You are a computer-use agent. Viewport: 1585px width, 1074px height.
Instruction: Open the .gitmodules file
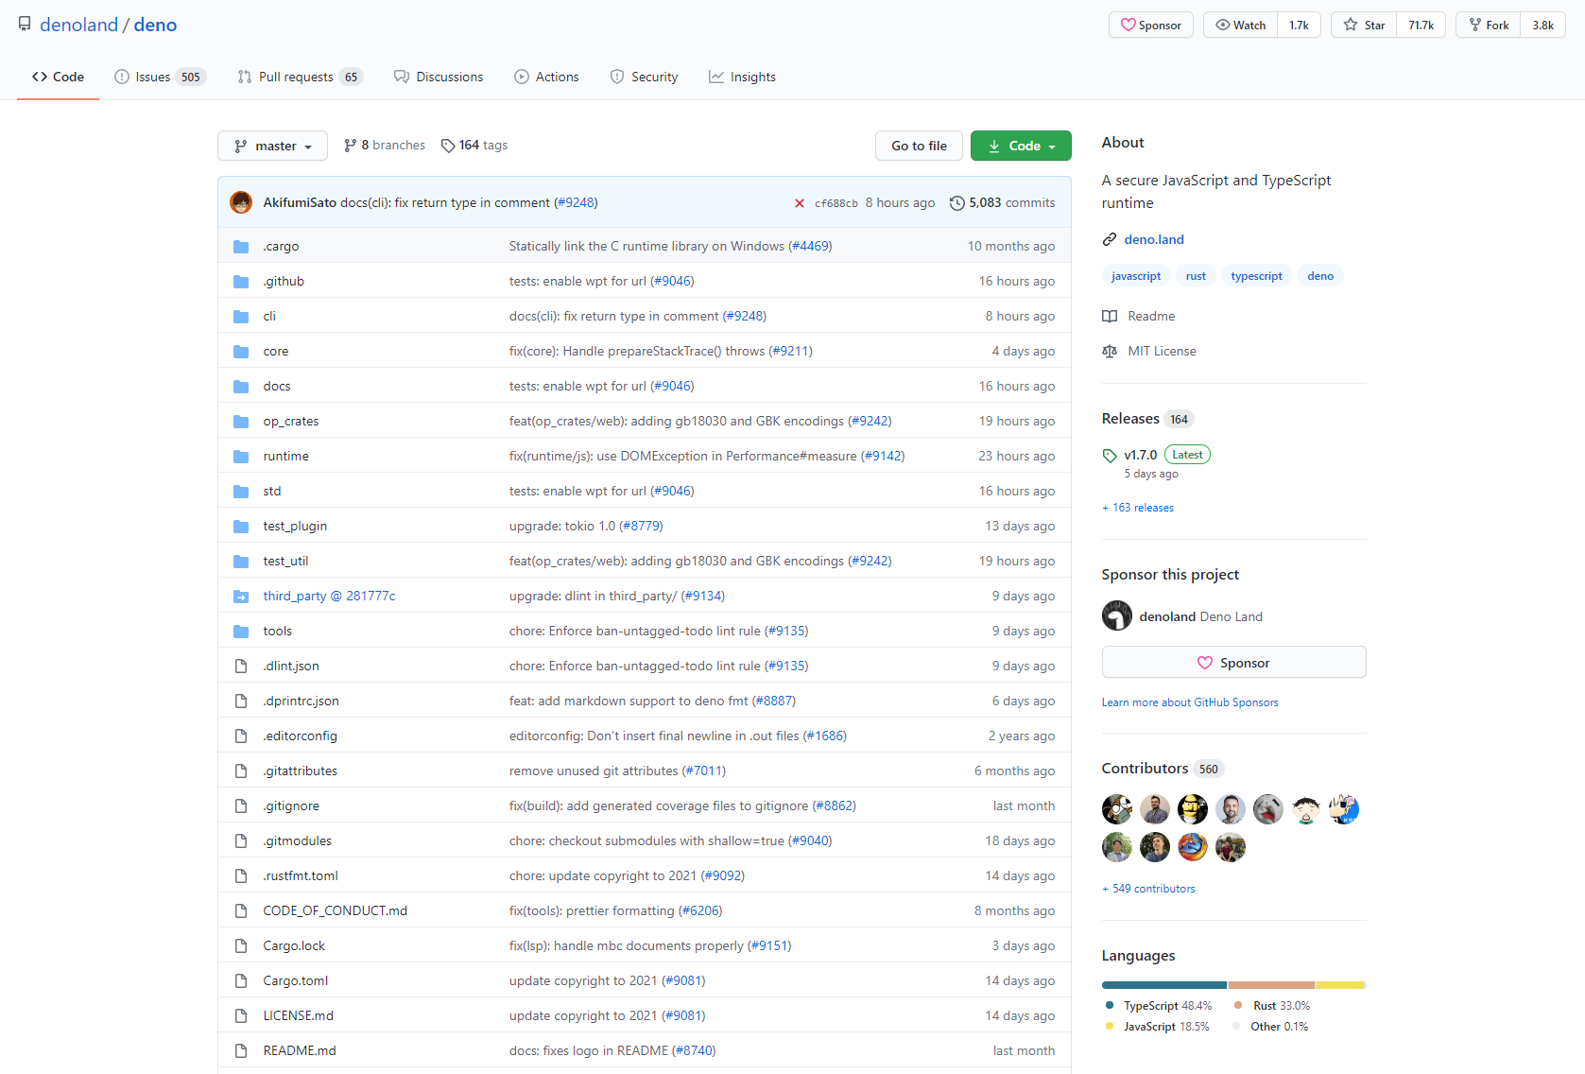pos(298,841)
